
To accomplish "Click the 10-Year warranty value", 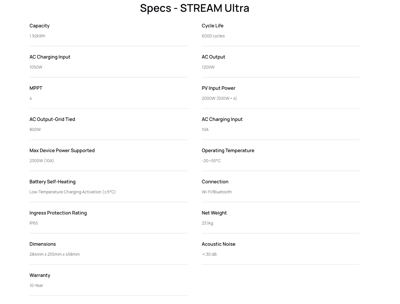I will pyautogui.click(x=36, y=285).
